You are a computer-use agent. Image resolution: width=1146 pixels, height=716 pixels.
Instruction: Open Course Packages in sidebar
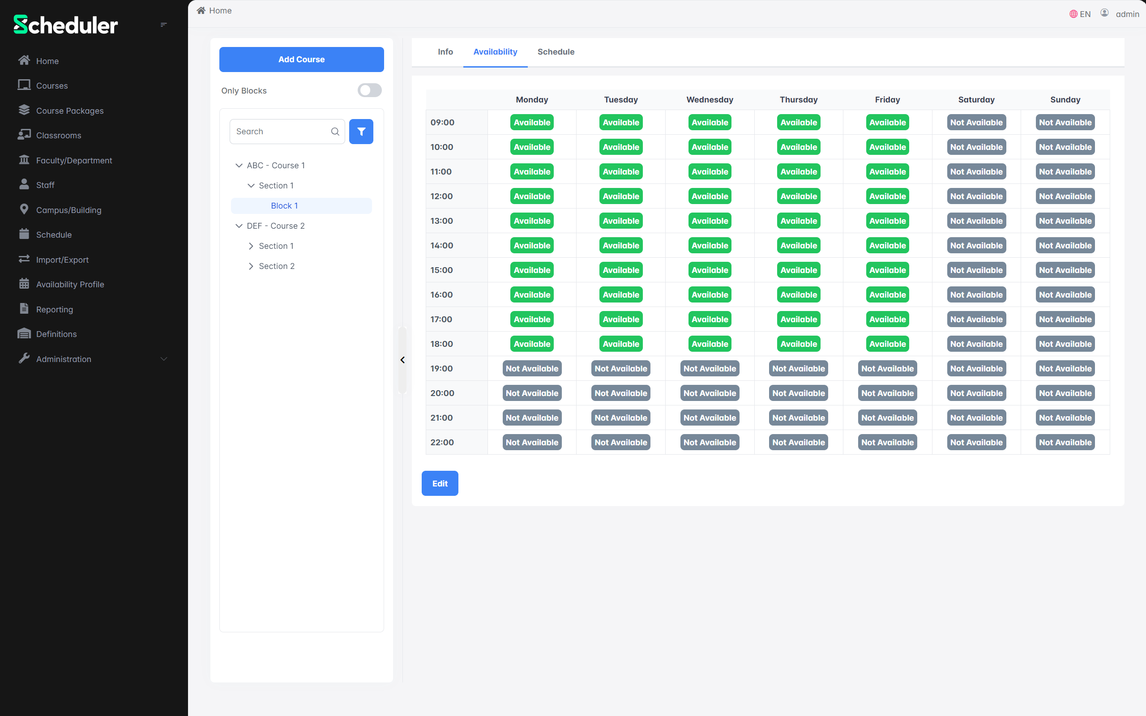tap(70, 111)
